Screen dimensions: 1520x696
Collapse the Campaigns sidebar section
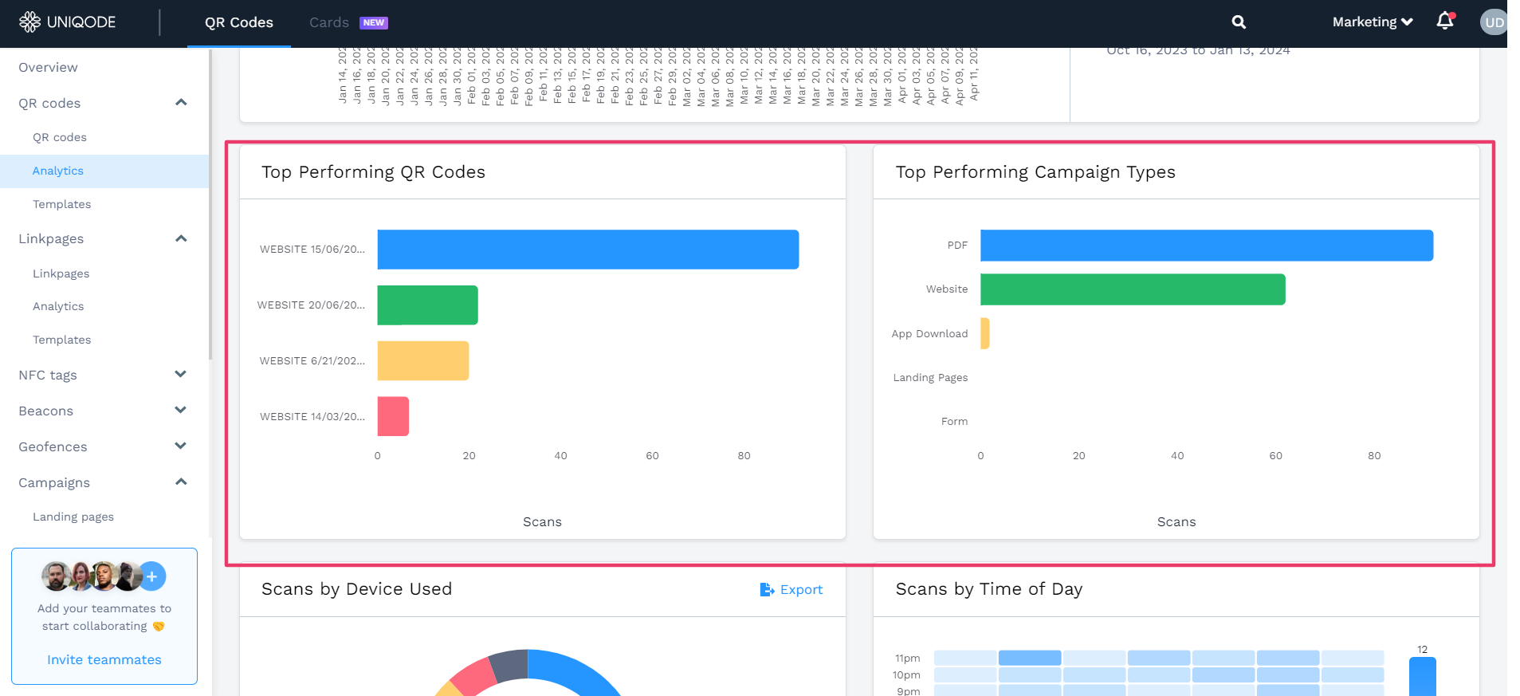pos(181,482)
